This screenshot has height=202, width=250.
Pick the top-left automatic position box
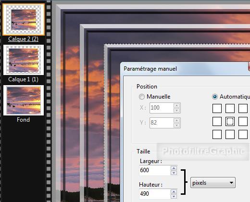[217, 109]
